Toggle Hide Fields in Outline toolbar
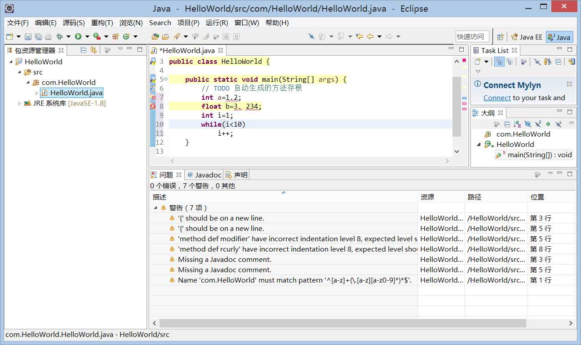 point(528,124)
